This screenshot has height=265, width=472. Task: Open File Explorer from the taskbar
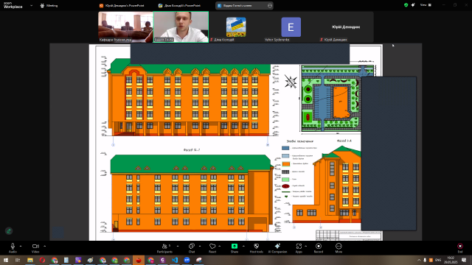[x=30, y=260]
